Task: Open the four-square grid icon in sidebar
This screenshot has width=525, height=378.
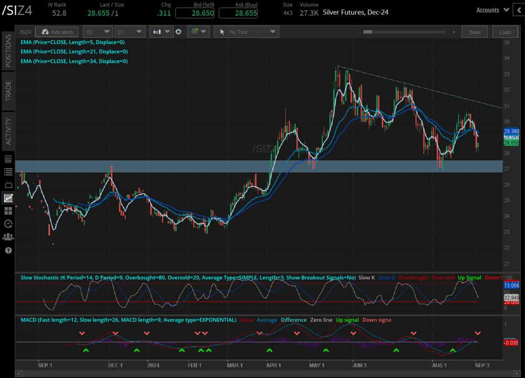Action: pos(8,211)
